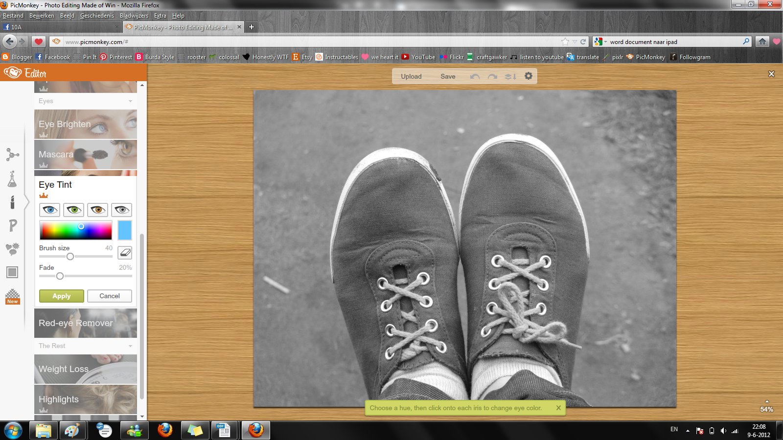Screen dimensions: 783x440
Task: Go back to the previous page
Action: click(10, 42)
